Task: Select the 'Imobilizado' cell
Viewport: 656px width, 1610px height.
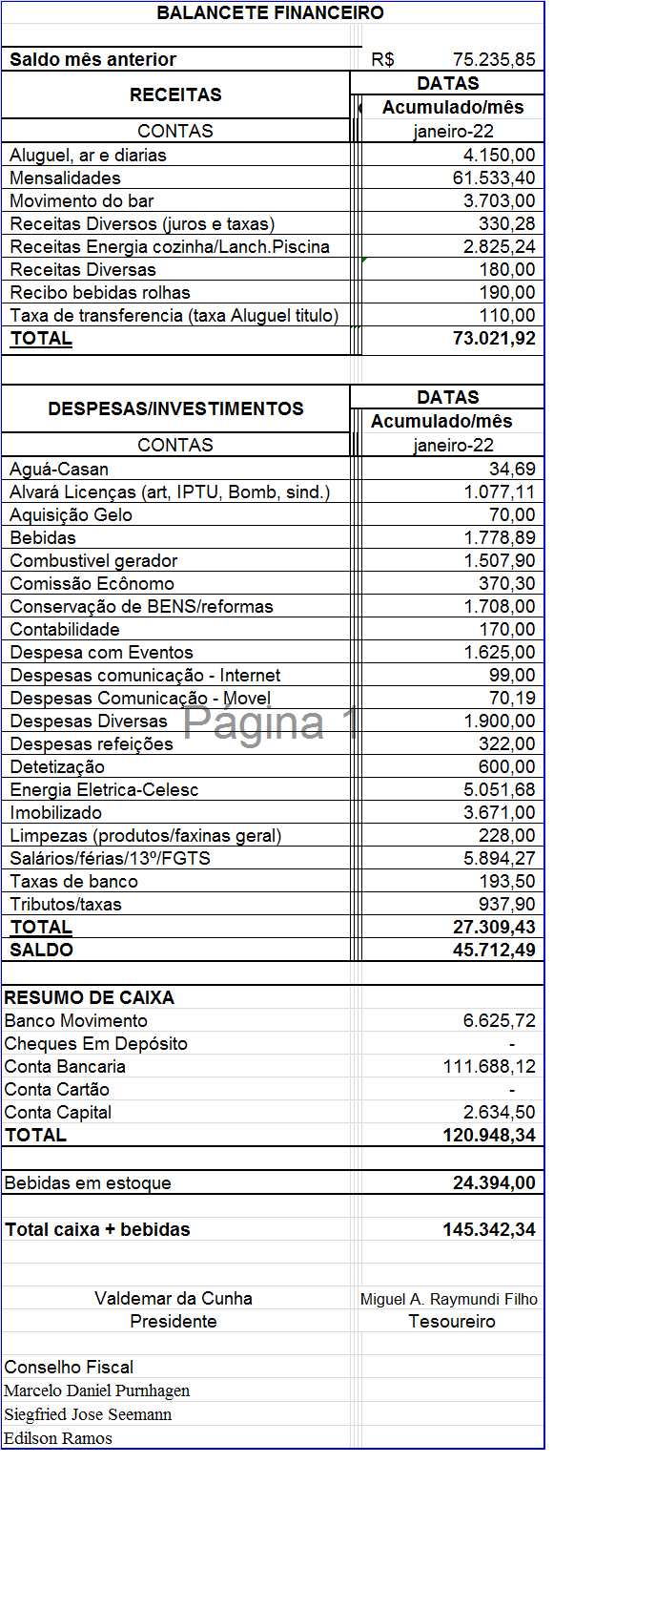Action: pos(175,812)
